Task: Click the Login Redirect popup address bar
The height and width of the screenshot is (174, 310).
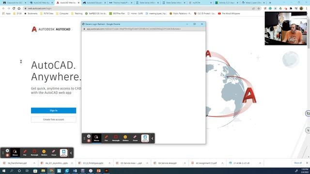Action: click(143, 29)
